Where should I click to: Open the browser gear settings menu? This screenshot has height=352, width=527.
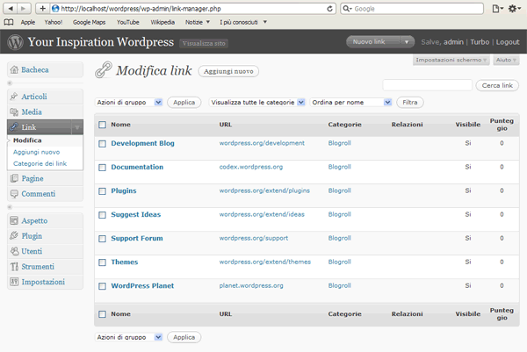point(514,9)
